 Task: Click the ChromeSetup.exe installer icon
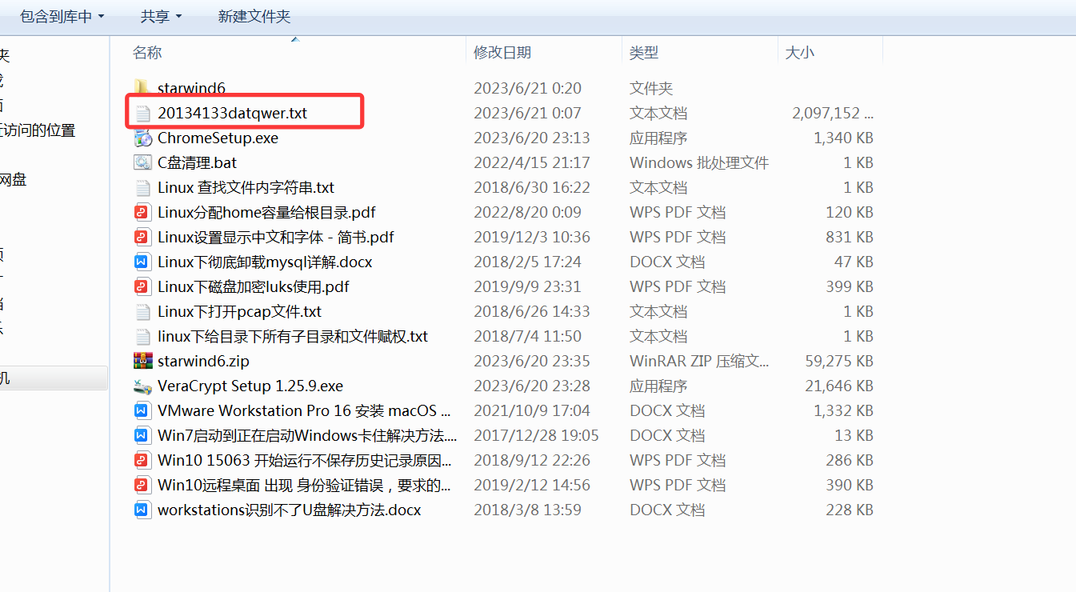coord(142,138)
